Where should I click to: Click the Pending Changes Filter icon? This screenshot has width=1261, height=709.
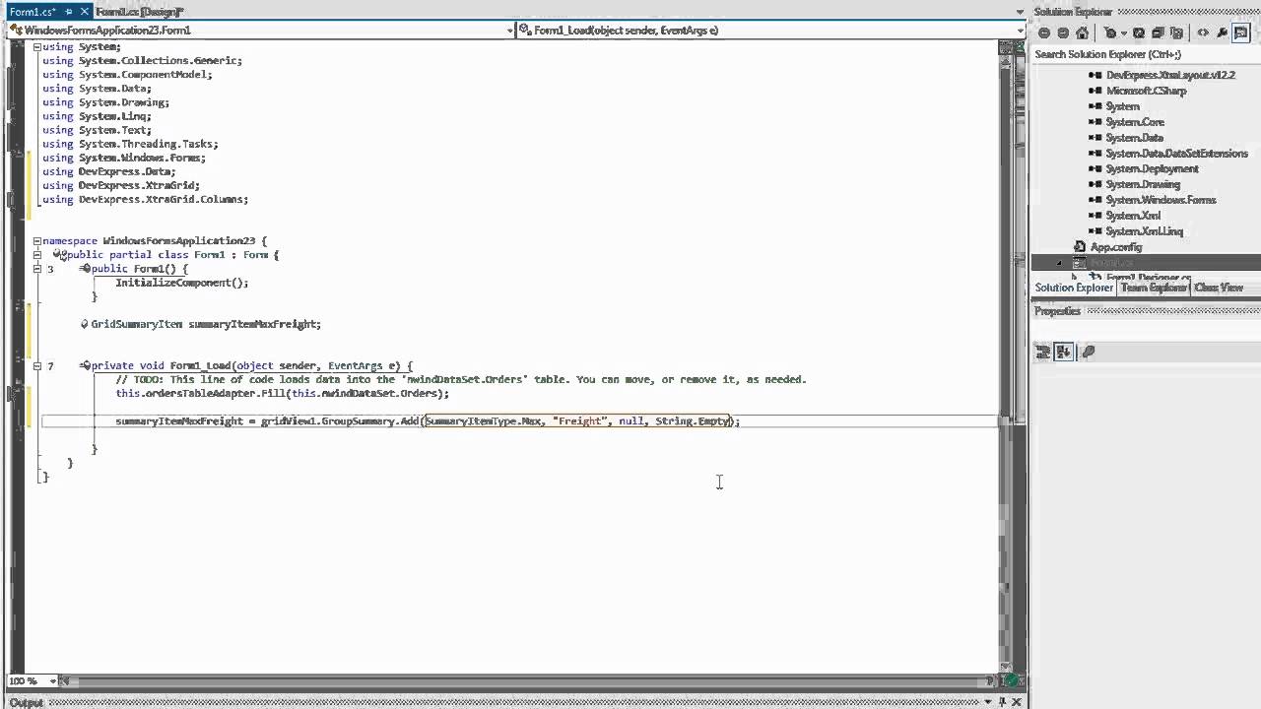click(x=1110, y=33)
